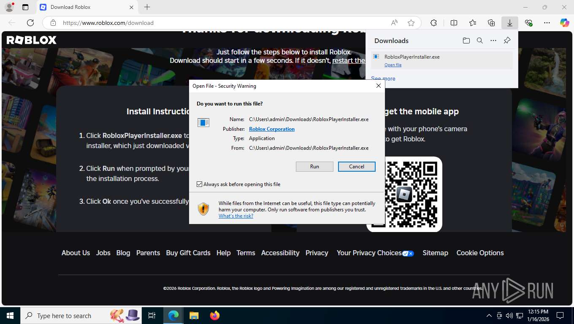Click the Roblox Corporation publisher link

point(272,129)
